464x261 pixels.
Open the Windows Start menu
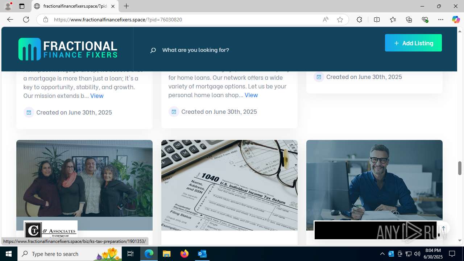point(9,254)
